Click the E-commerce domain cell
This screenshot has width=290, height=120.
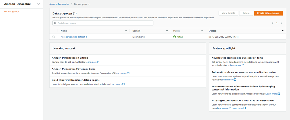(138, 37)
